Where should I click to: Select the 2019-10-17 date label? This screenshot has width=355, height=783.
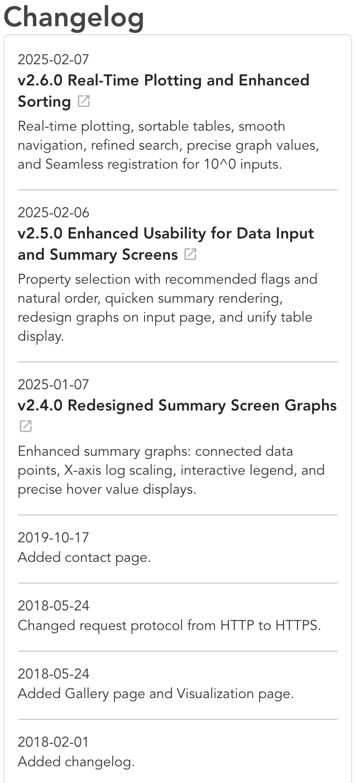54,537
